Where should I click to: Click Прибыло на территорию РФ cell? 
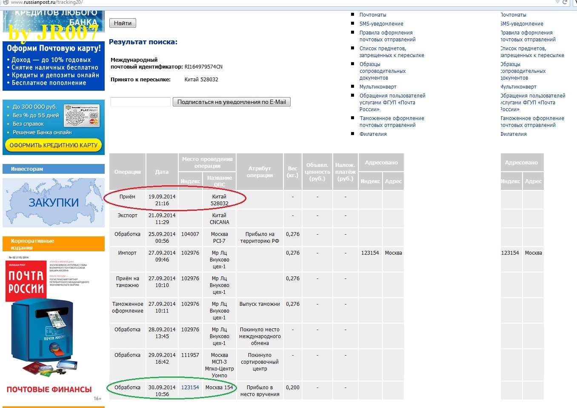[260, 238]
